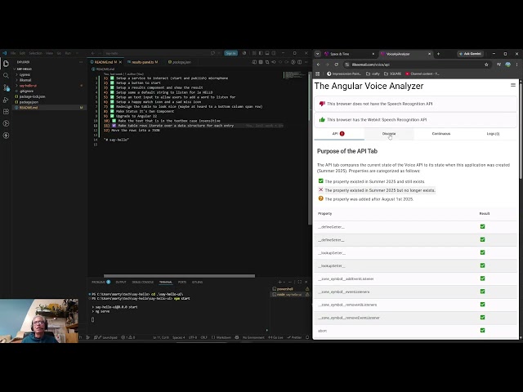Click the browser back arrow

318,65
